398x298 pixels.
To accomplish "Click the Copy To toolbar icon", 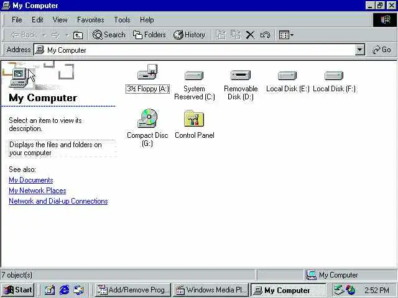I will pyautogui.click(x=235, y=35).
